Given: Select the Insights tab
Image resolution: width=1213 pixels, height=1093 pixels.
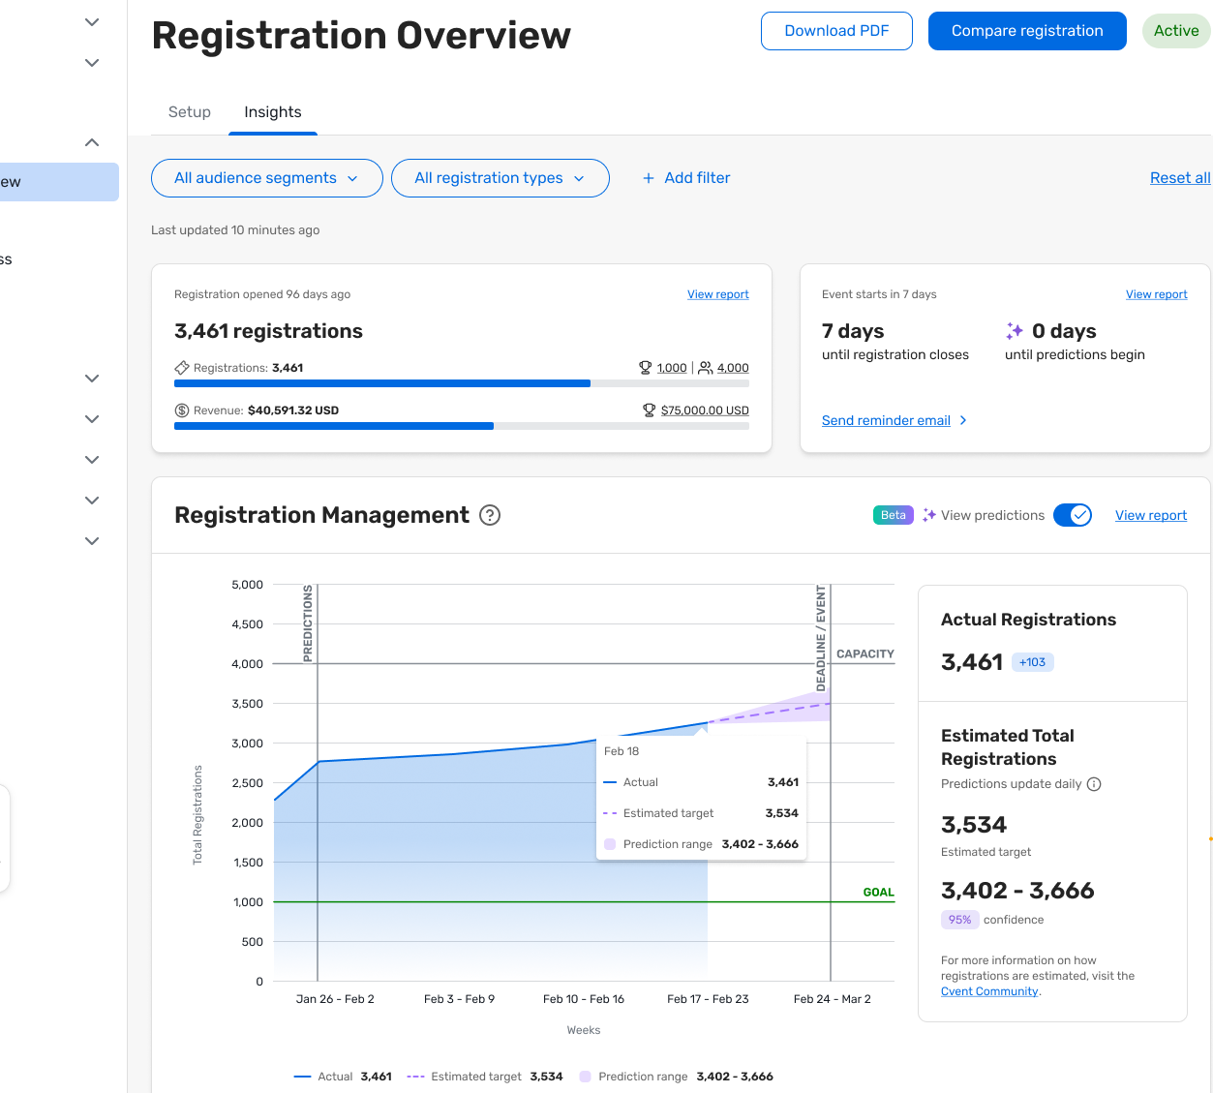Looking at the screenshot, I should coord(272,112).
